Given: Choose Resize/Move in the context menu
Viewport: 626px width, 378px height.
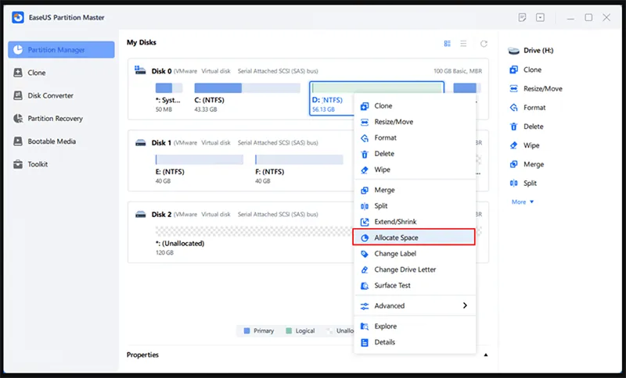Looking at the screenshot, I should [415, 122].
